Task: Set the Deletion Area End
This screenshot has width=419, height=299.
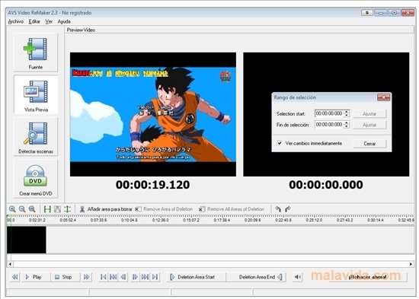Action: pyautogui.click(x=256, y=277)
